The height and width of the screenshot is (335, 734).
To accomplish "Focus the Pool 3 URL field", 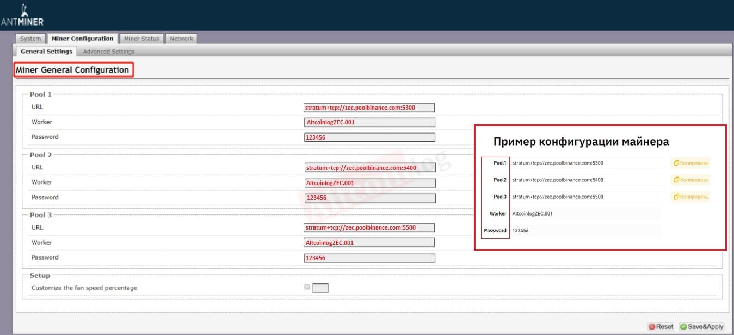I will [369, 227].
